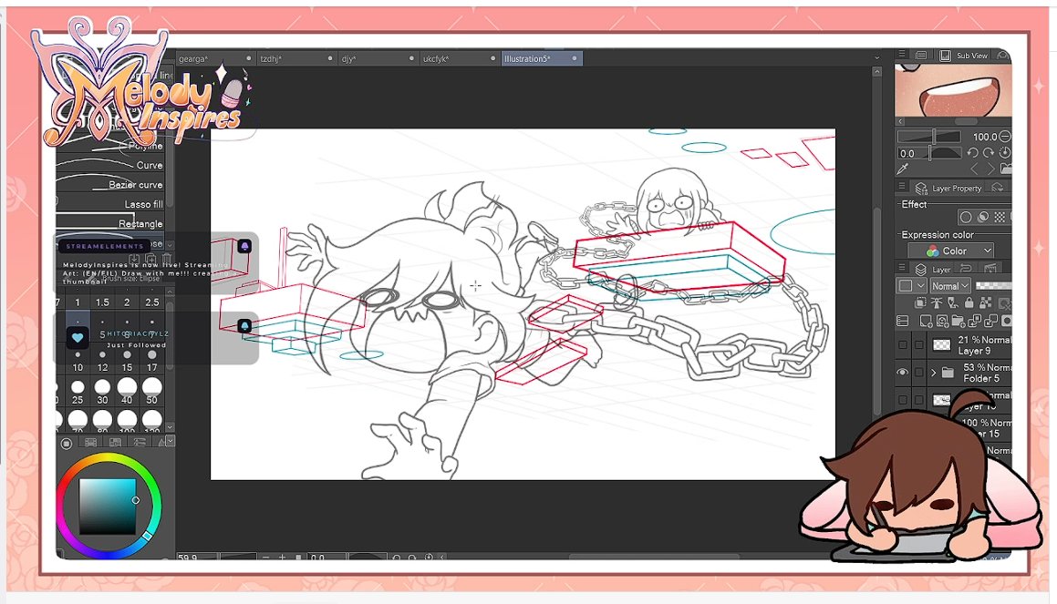Hide Folder 5 by clicking its eye icon
The image size is (1057, 604).
pos(903,372)
